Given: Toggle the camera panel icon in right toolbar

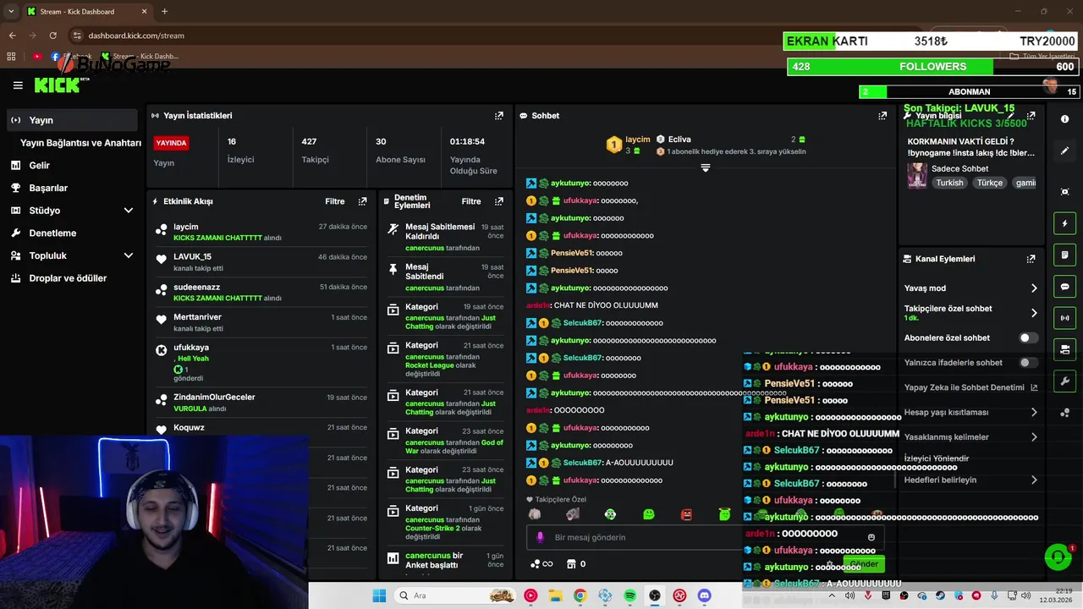Looking at the screenshot, I should click(1064, 349).
